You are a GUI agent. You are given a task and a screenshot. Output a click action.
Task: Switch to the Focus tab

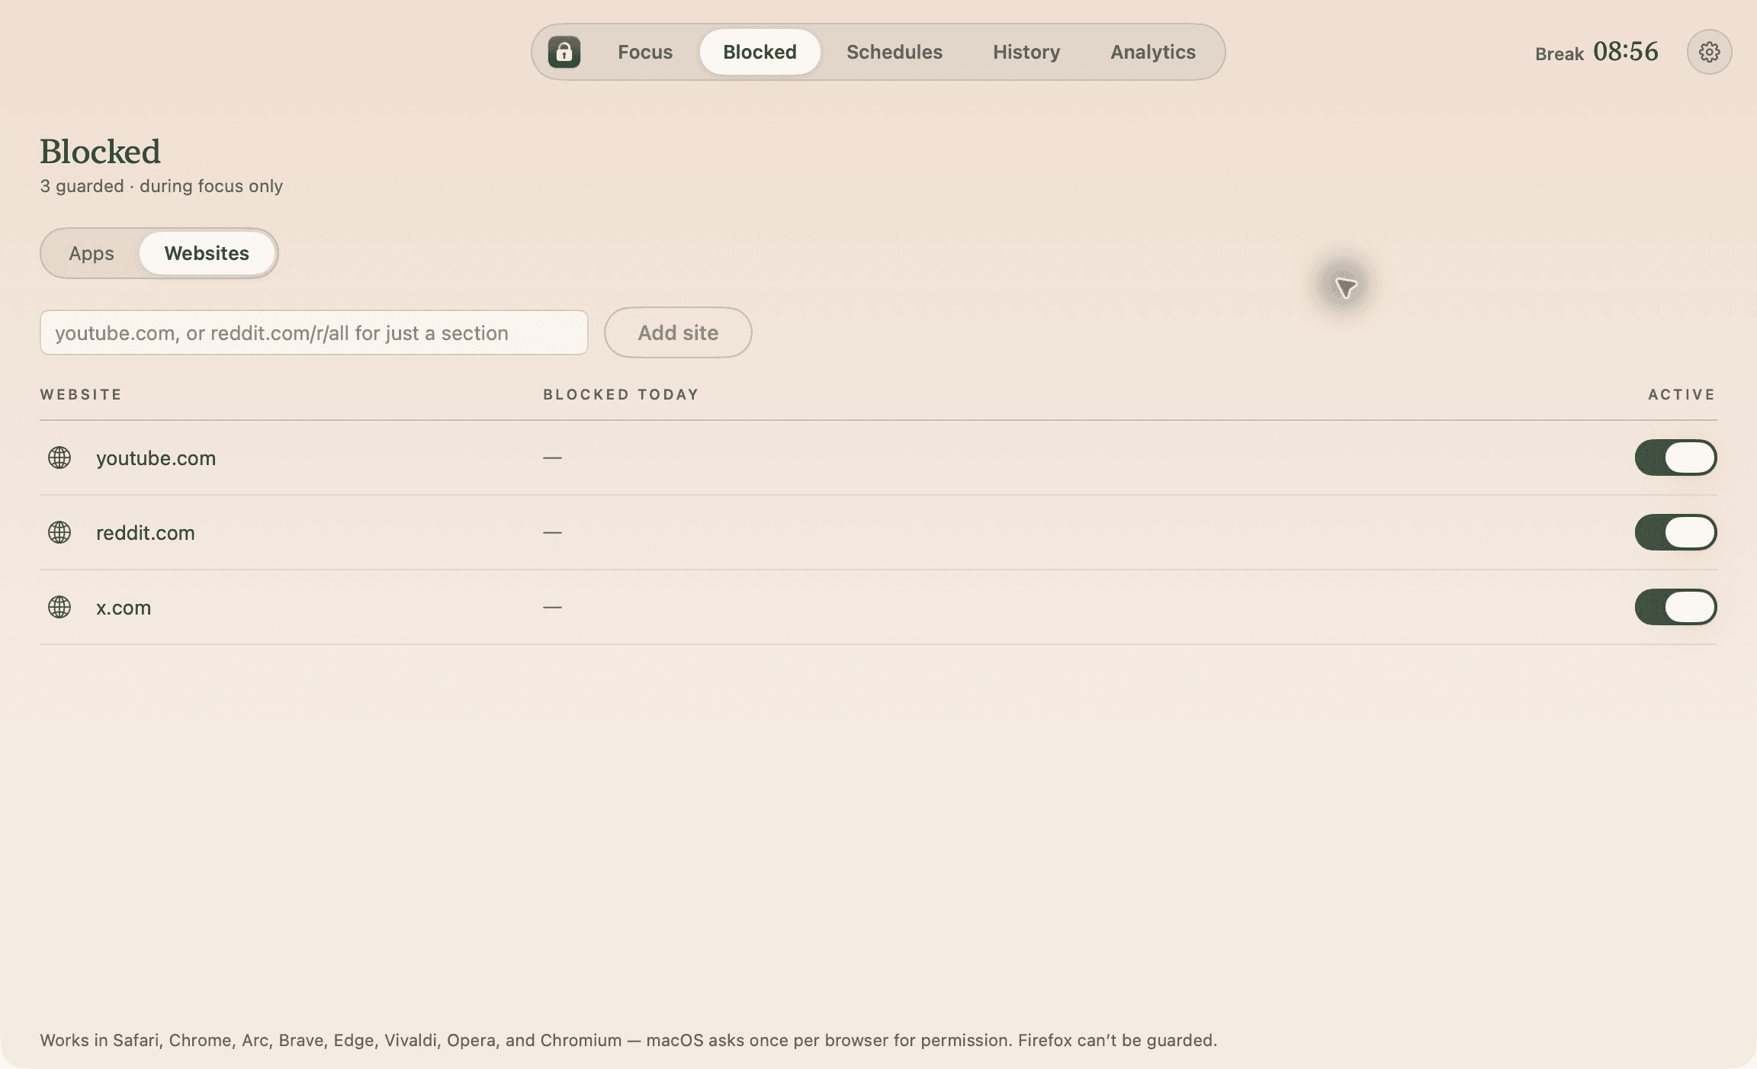[x=645, y=52]
